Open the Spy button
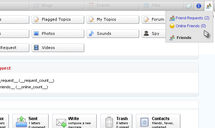 coord(153,33)
